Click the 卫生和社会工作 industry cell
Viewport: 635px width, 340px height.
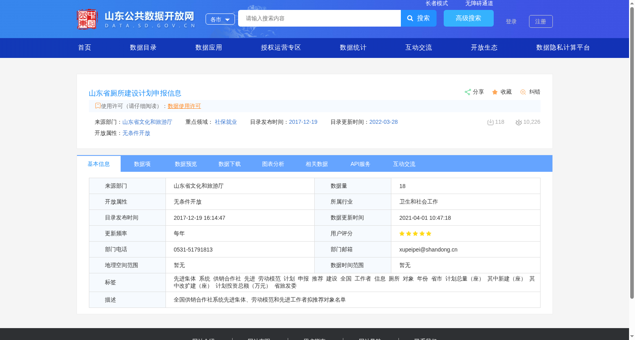coord(466,202)
